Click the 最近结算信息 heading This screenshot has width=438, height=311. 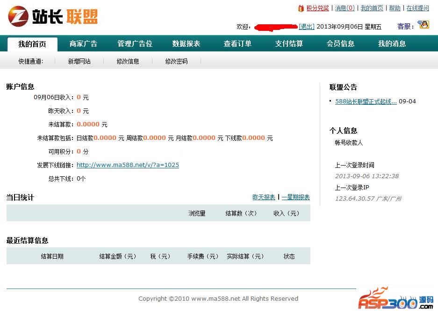pyautogui.click(x=27, y=240)
